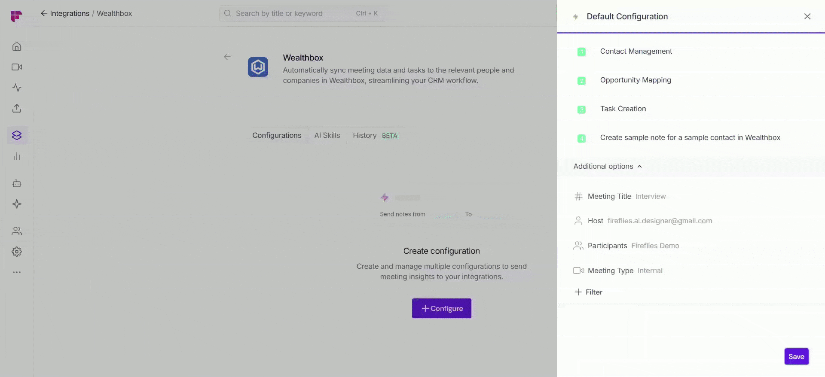
Task: Click the Create configuration heading
Action: (441, 251)
